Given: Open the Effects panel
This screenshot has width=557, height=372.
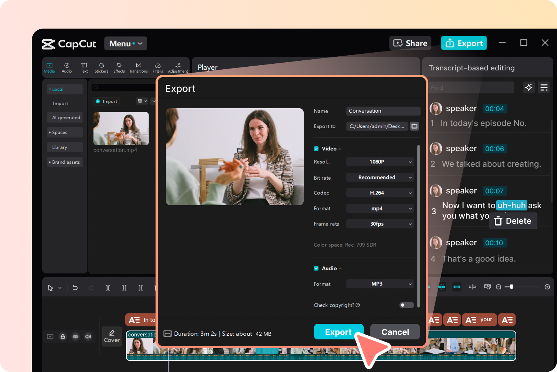Looking at the screenshot, I should 119,67.
